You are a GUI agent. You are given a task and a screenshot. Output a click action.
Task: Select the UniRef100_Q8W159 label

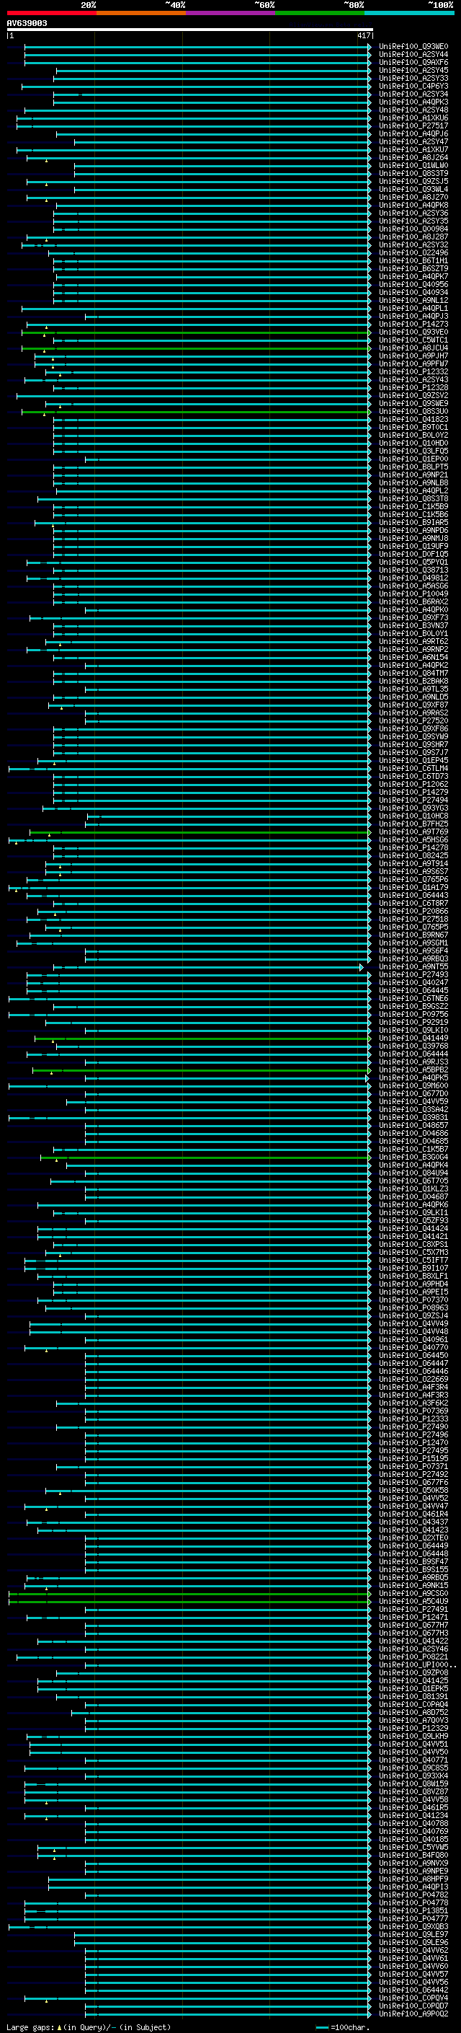pos(413,1783)
